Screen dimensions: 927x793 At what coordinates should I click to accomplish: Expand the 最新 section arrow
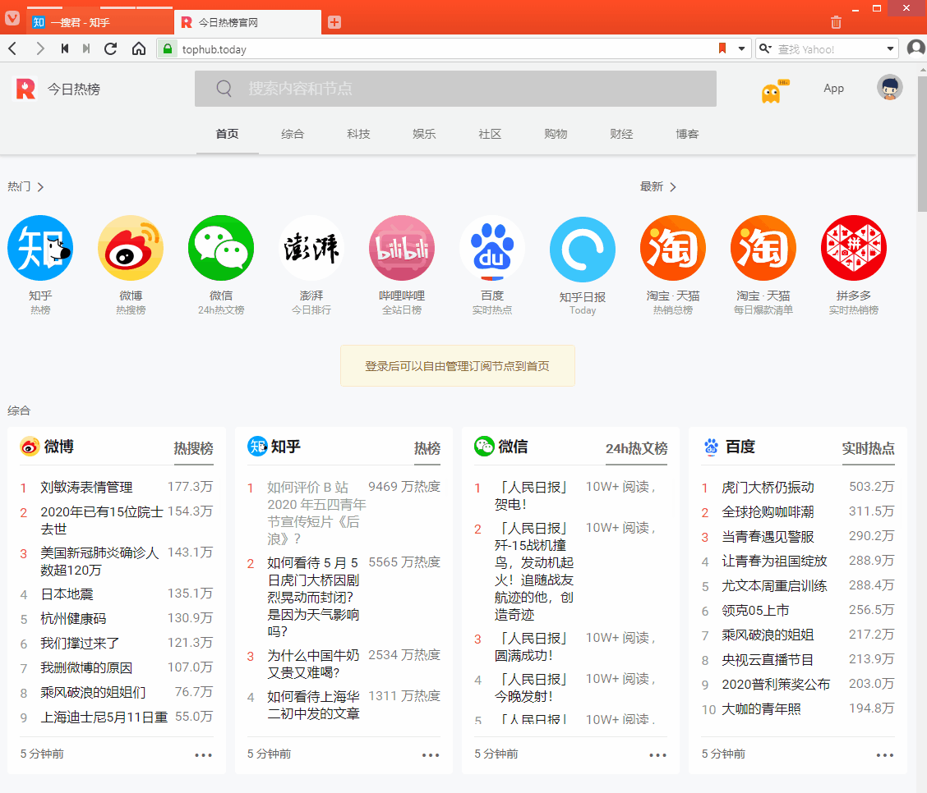673,187
